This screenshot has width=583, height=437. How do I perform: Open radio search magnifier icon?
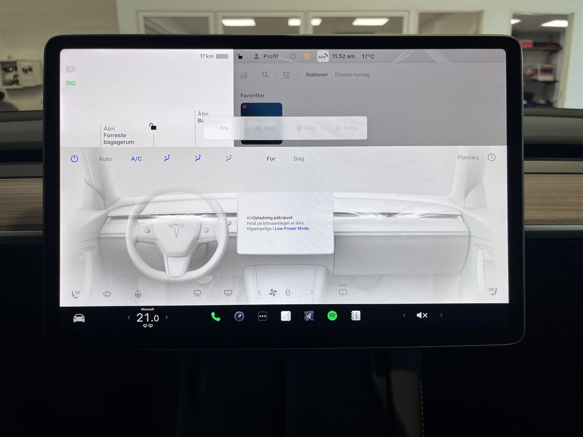[265, 75]
